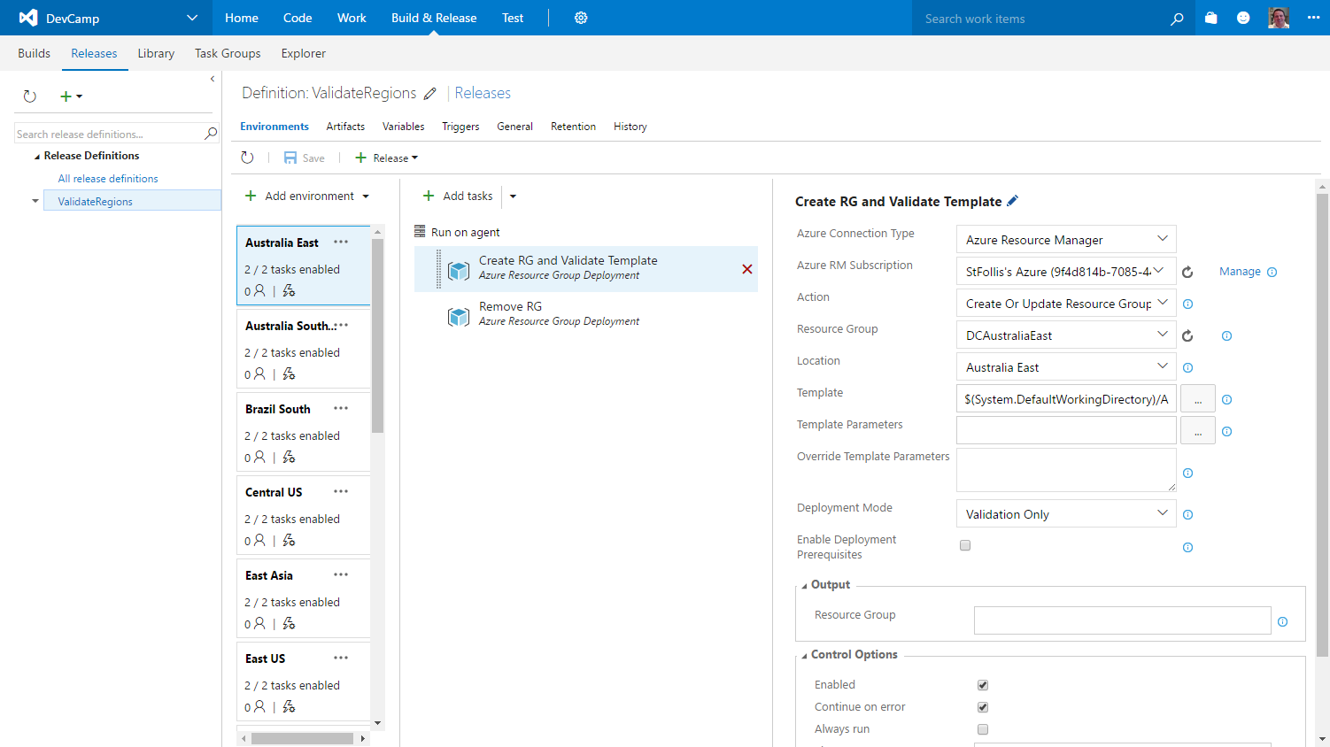The image size is (1330, 747).
Task: Switch to Builds tab
Action: (x=34, y=53)
